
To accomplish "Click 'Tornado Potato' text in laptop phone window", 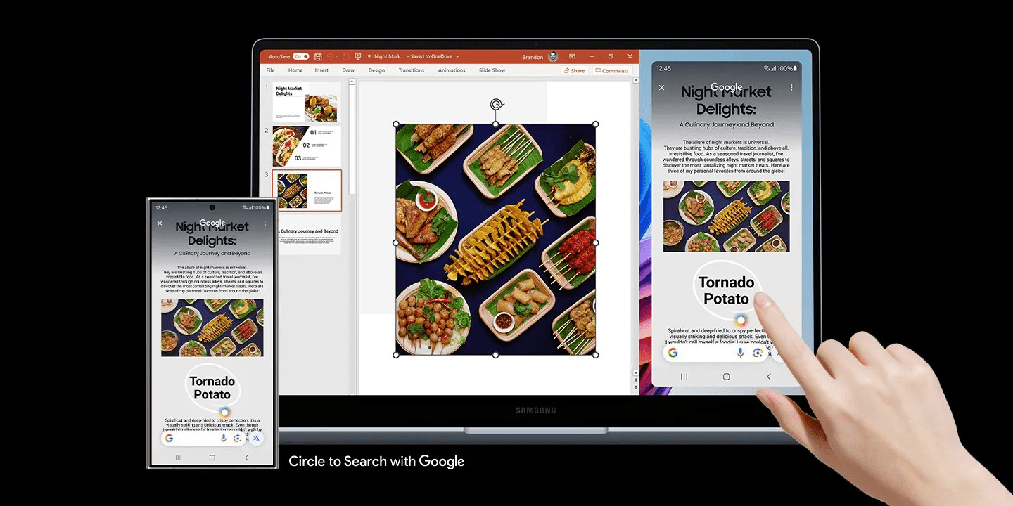I will (726, 291).
